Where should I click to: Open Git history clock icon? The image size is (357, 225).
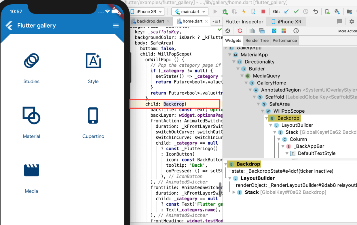tap(306, 11)
